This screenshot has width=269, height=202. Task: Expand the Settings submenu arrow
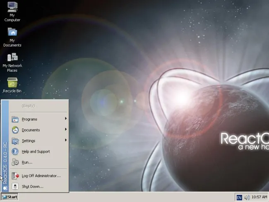66,140
